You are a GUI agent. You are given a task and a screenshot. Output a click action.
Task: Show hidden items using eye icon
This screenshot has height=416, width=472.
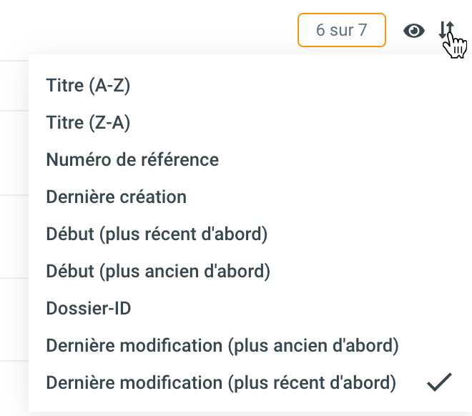pyautogui.click(x=414, y=31)
